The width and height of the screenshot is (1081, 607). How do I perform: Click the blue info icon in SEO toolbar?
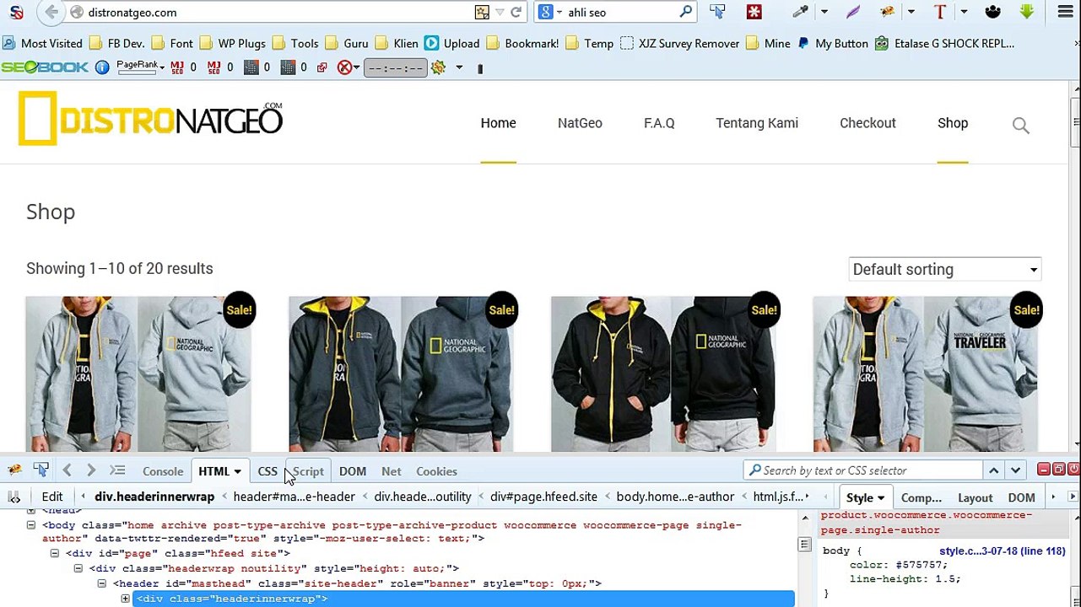102,67
